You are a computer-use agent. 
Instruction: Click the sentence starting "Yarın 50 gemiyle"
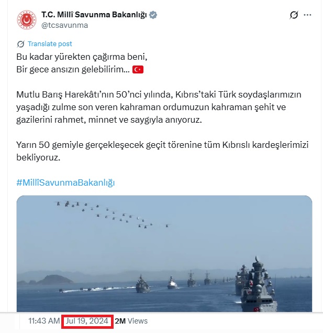tap(162, 151)
